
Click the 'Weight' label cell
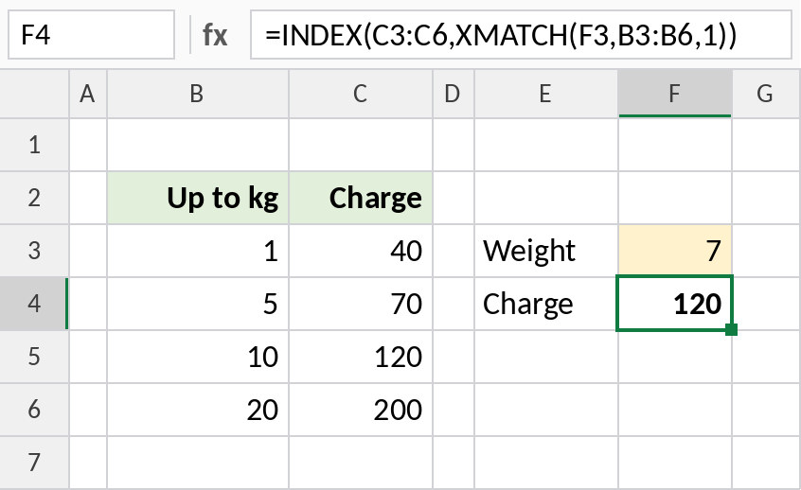pyautogui.click(x=546, y=251)
